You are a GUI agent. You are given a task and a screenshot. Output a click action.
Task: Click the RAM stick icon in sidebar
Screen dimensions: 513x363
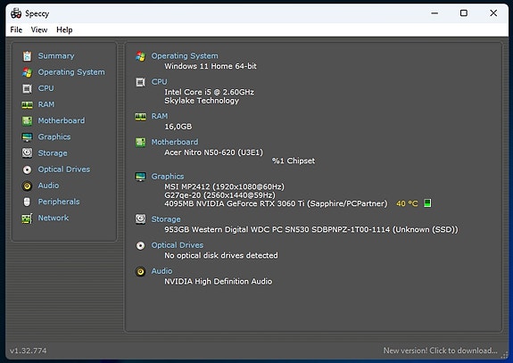coord(27,104)
